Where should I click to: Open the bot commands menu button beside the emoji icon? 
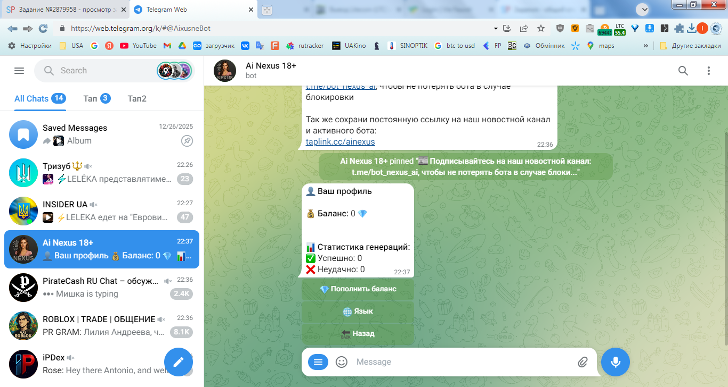(318, 362)
